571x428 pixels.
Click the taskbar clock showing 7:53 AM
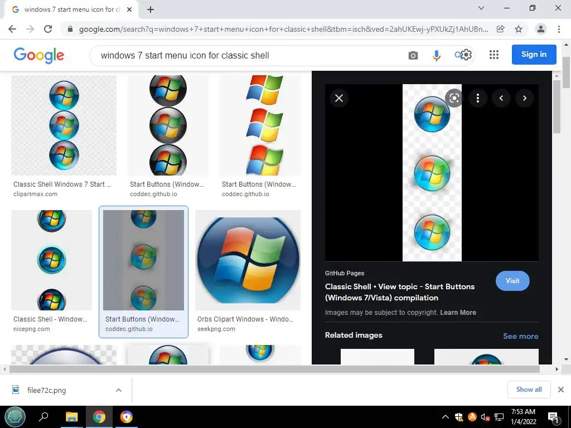coord(523,417)
